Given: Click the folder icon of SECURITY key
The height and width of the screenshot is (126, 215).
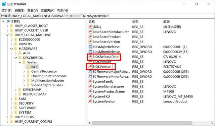Looking at the screenshot, I should tap(16, 103).
